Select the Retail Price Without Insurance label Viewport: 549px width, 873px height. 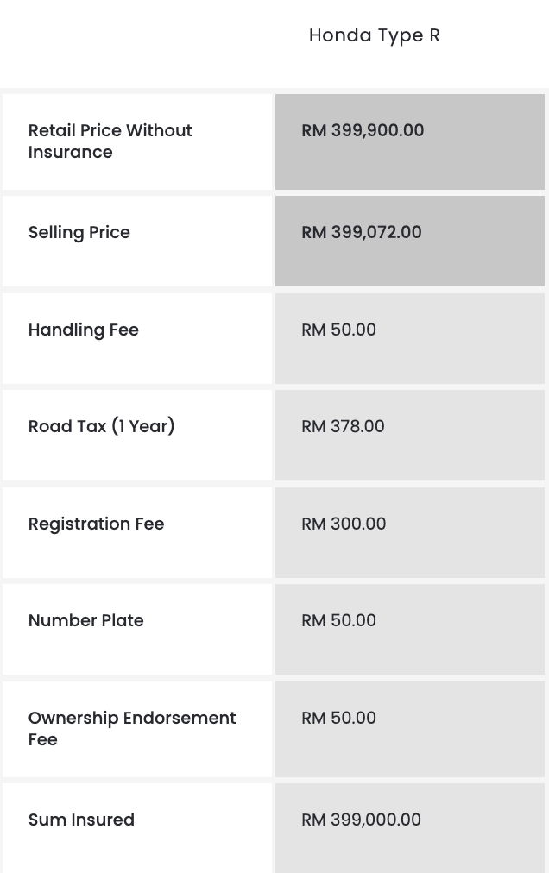110,141
